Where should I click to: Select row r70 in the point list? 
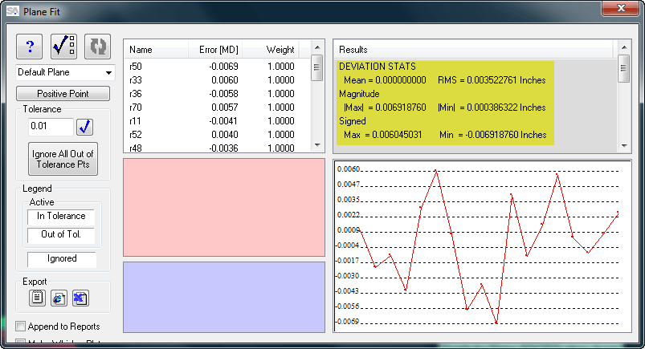pyautogui.click(x=217, y=108)
